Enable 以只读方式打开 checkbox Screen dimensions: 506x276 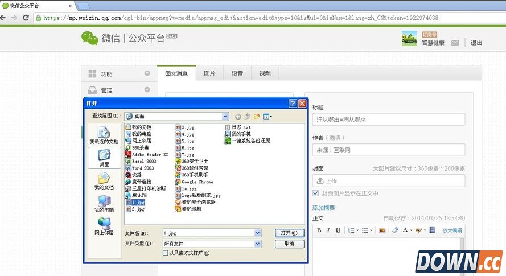(166, 253)
